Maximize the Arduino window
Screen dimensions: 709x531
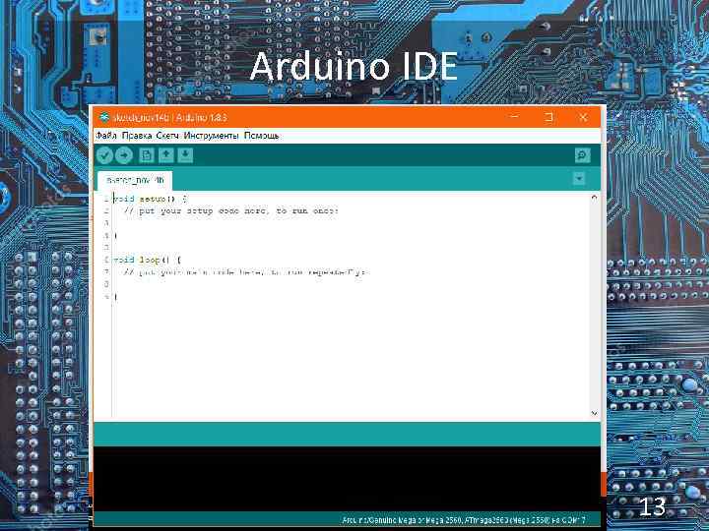pyautogui.click(x=548, y=117)
